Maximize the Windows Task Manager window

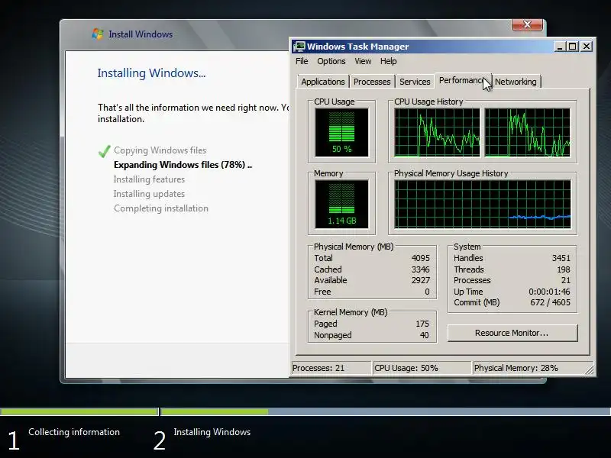point(573,47)
